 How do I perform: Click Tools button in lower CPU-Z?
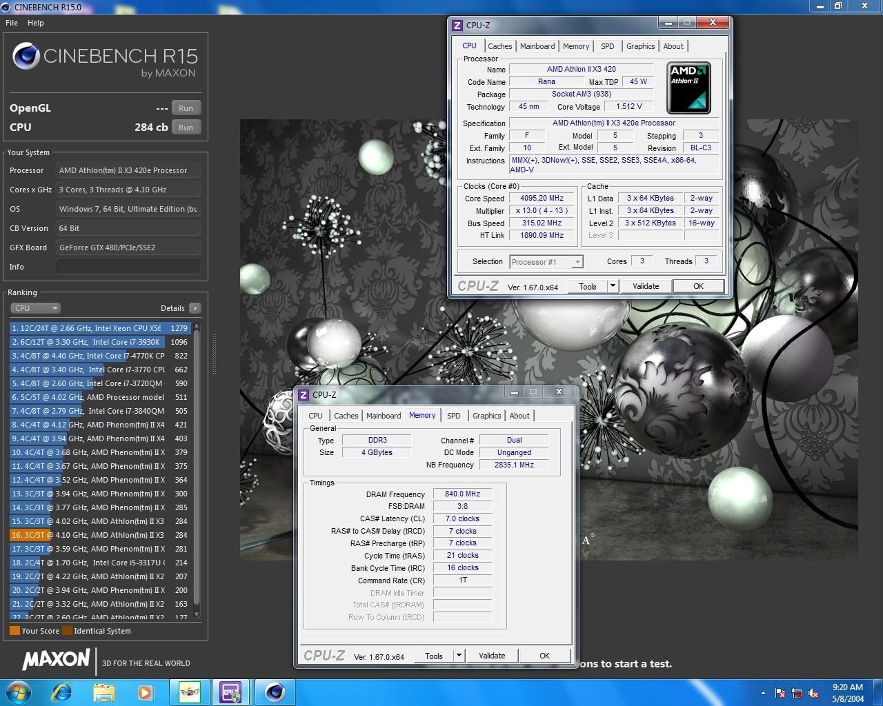pyautogui.click(x=434, y=656)
